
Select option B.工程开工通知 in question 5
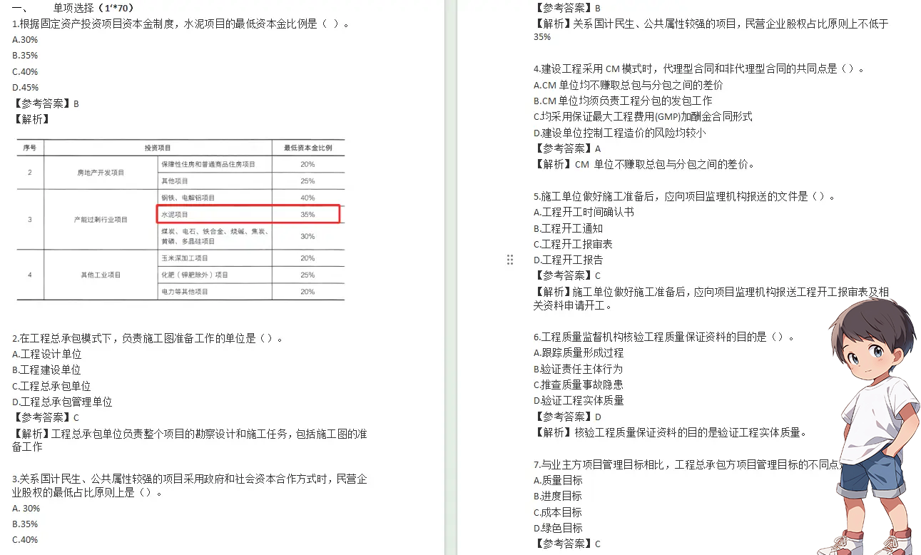566,228
